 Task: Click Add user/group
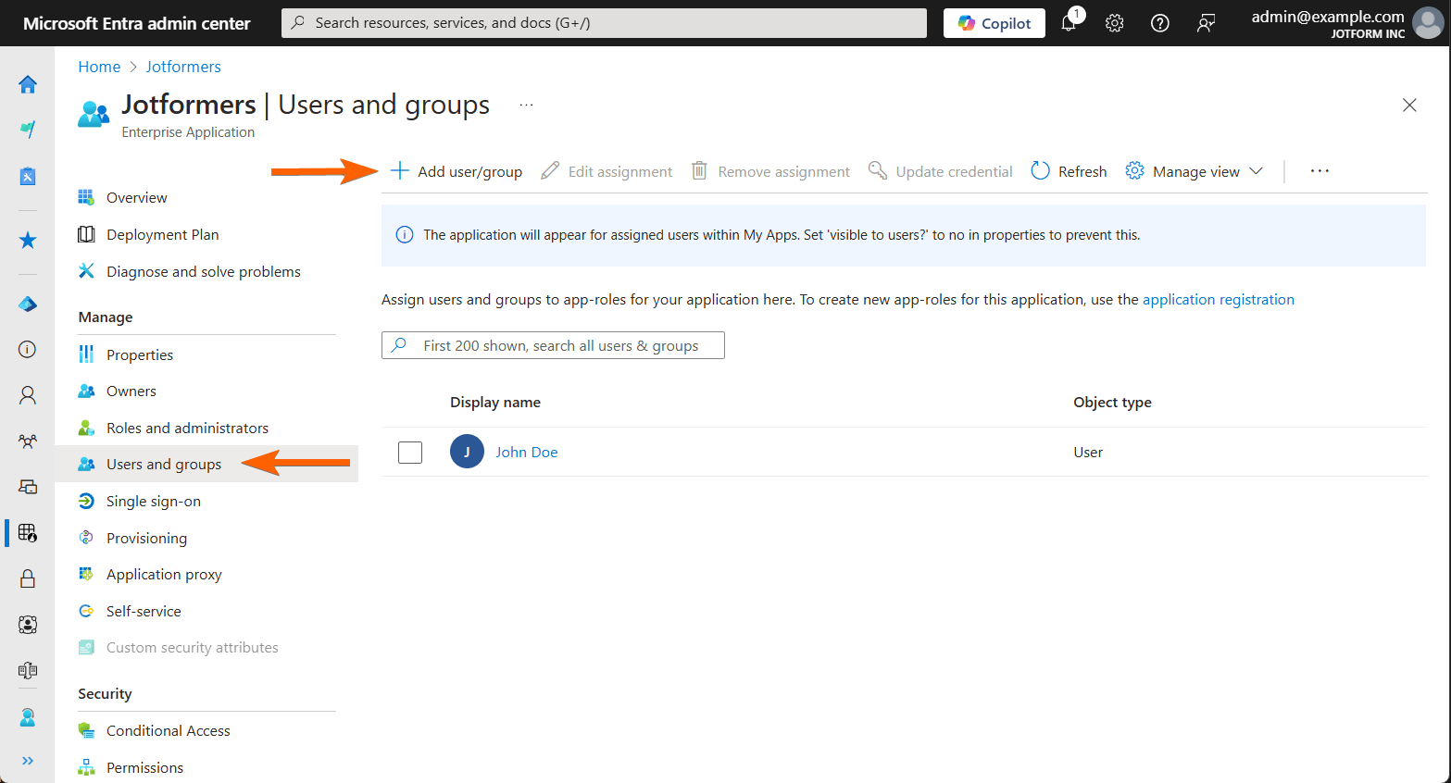pos(456,171)
